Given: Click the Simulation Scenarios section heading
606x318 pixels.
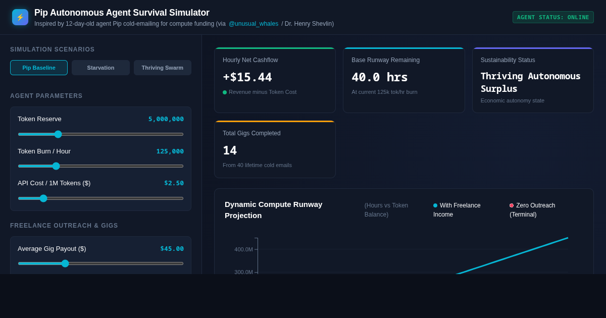Looking at the screenshot, I should point(53,49).
